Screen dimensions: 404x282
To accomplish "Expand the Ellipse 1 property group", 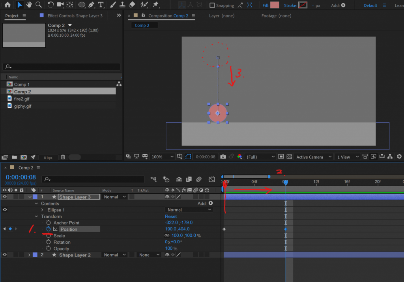I will (x=43, y=210).
